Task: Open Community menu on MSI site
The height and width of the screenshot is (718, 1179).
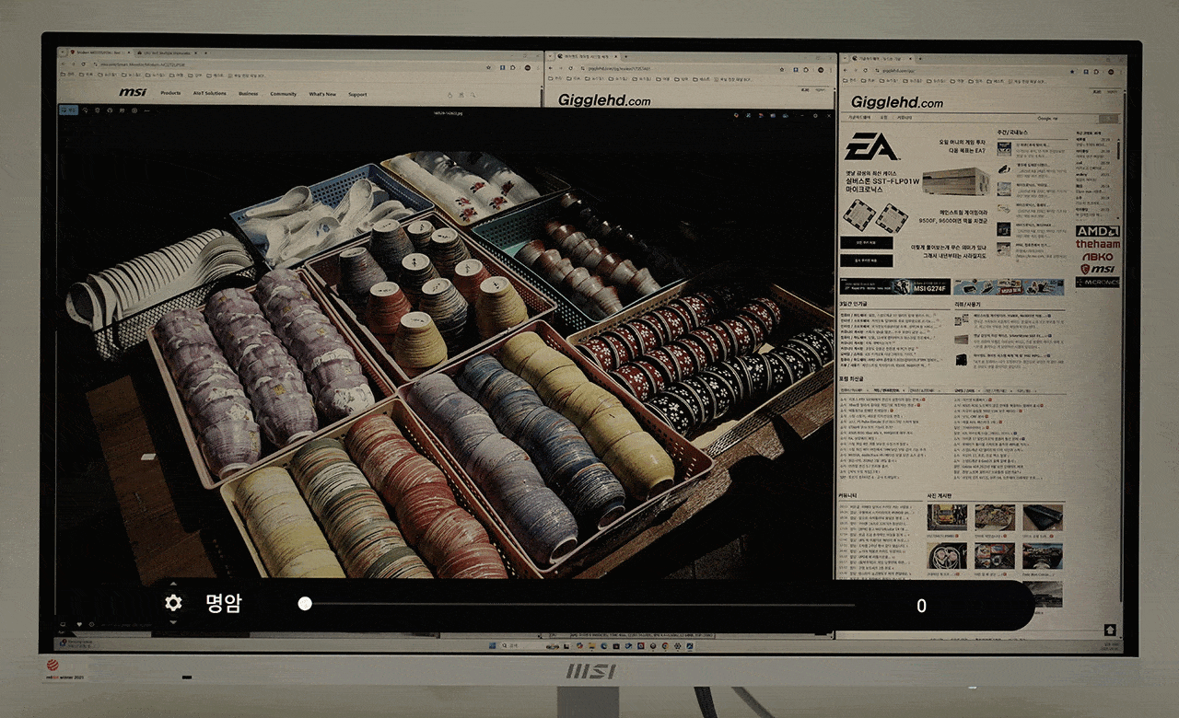Action: point(284,94)
